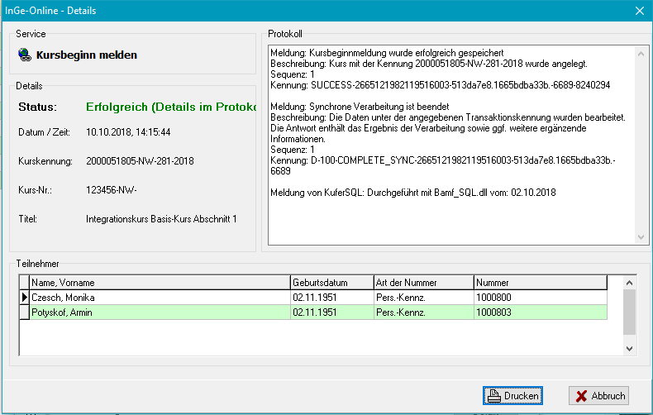
Task: Click the Geburtsdatum column header
Action: tap(332, 283)
